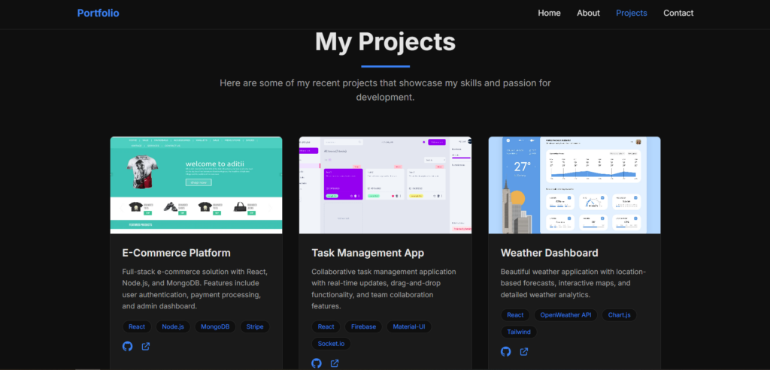Click the OpenWeather API tag

pos(565,315)
